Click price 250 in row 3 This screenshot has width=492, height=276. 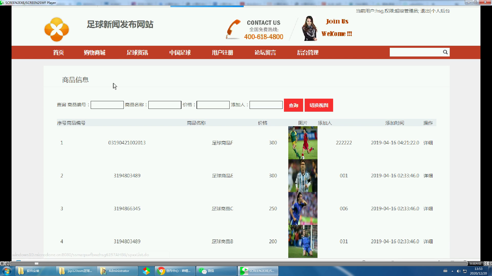coord(273,209)
